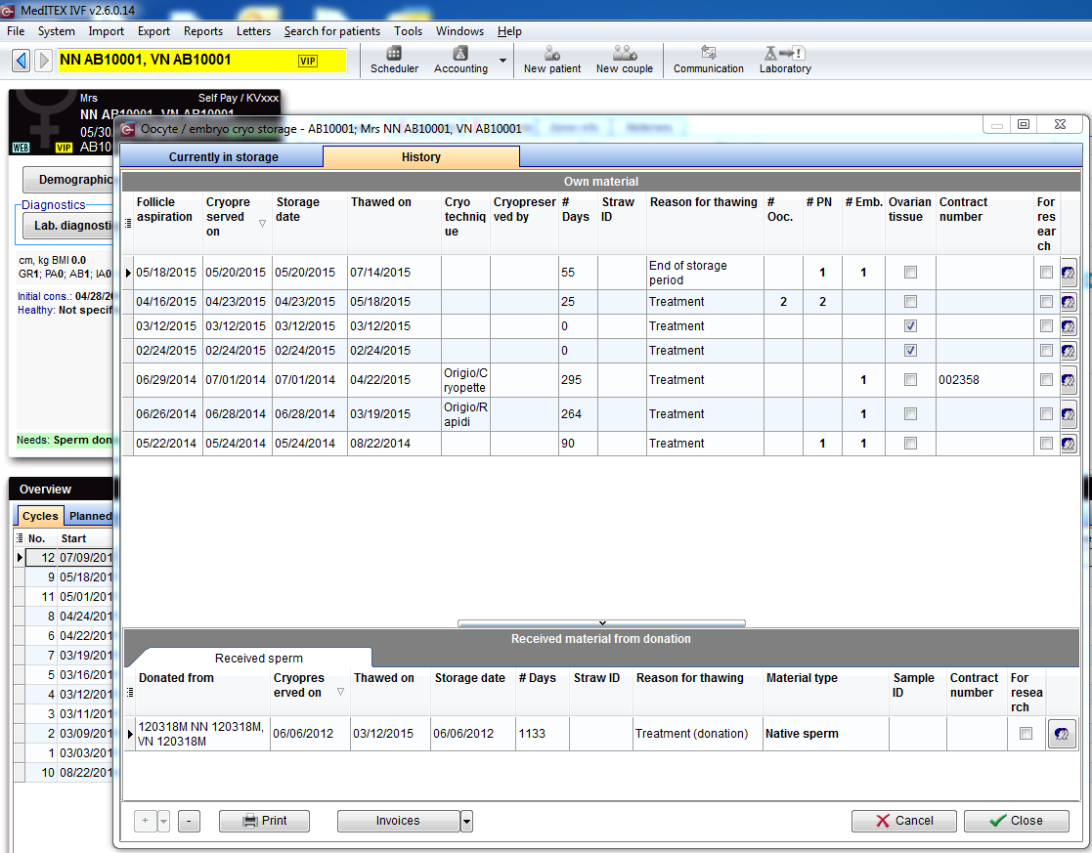1092x853 pixels.
Task: Open details icon for 04/16/2015 row
Action: tap(1069, 302)
